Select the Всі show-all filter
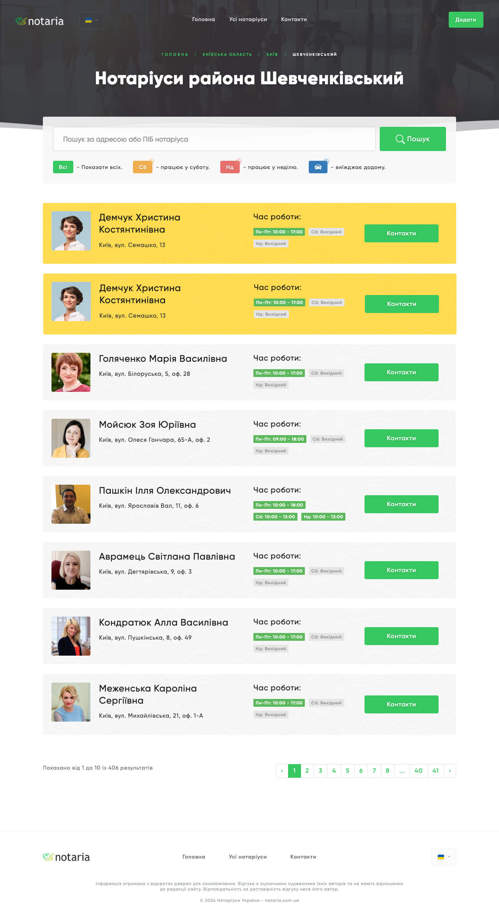499x921 pixels. (63, 167)
